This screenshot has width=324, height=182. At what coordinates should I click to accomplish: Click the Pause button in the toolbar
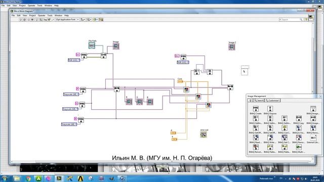tap(32, 19)
